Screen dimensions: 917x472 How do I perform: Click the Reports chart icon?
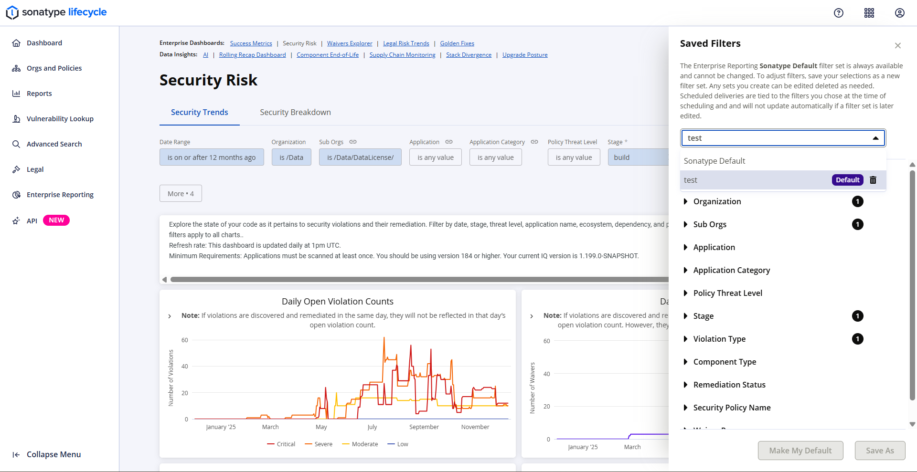pyautogui.click(x=16, y=94)
